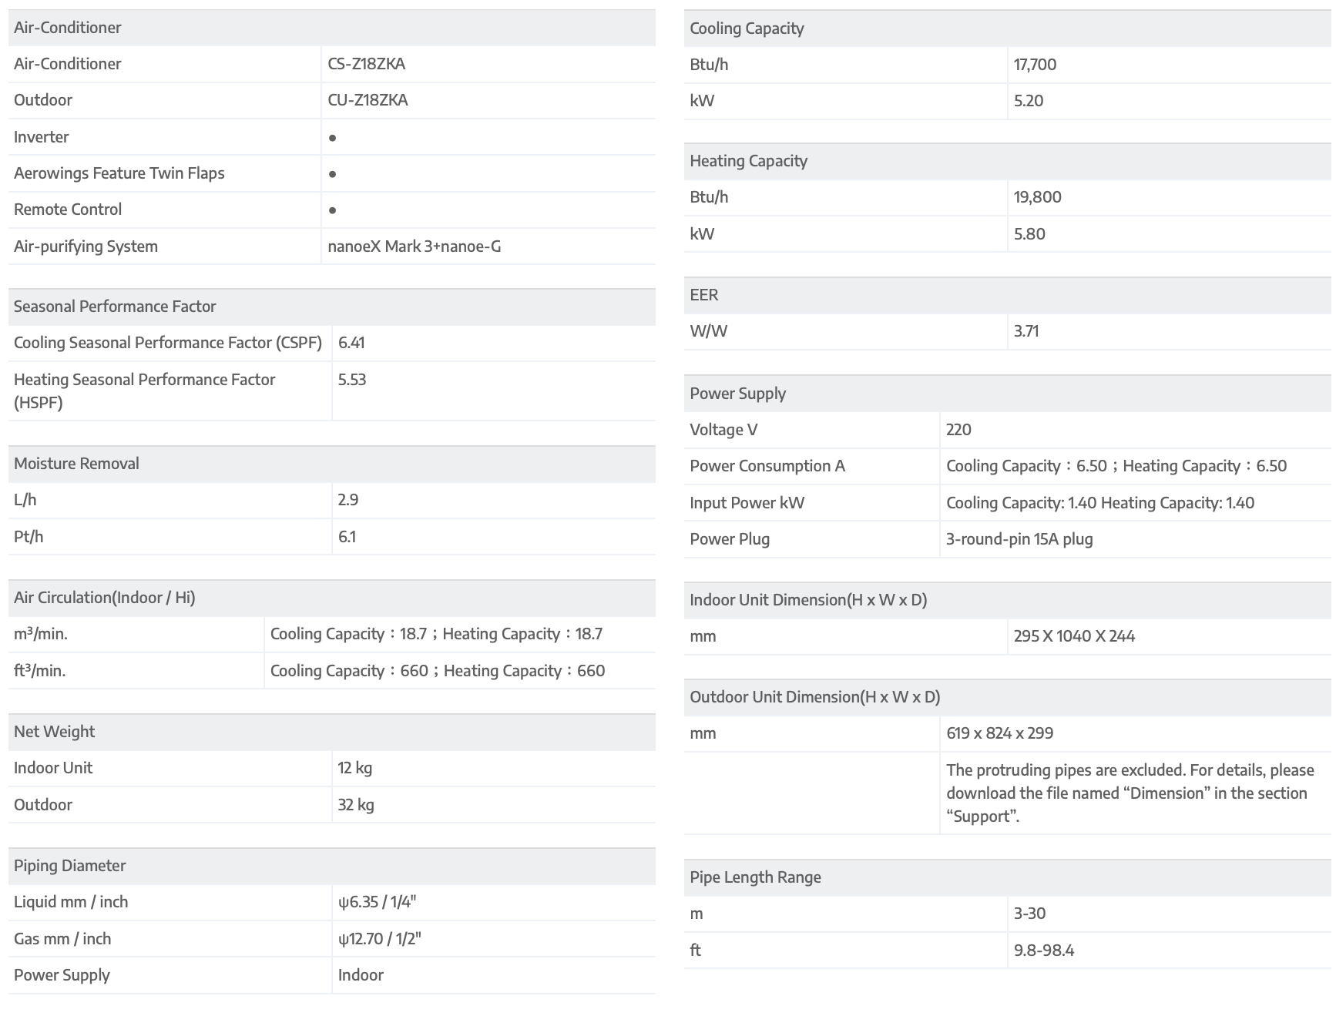Click the nanoeX Mark 3+nanoe-G value
The height and width of the screenshot is (1026, 1336).
pyautogui.click(x=414, y=246)
